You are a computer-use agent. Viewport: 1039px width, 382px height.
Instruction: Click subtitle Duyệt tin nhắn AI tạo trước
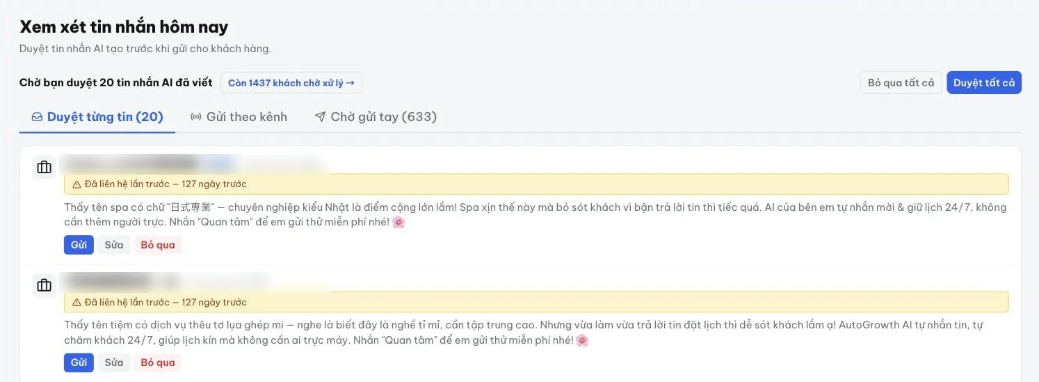145,49
